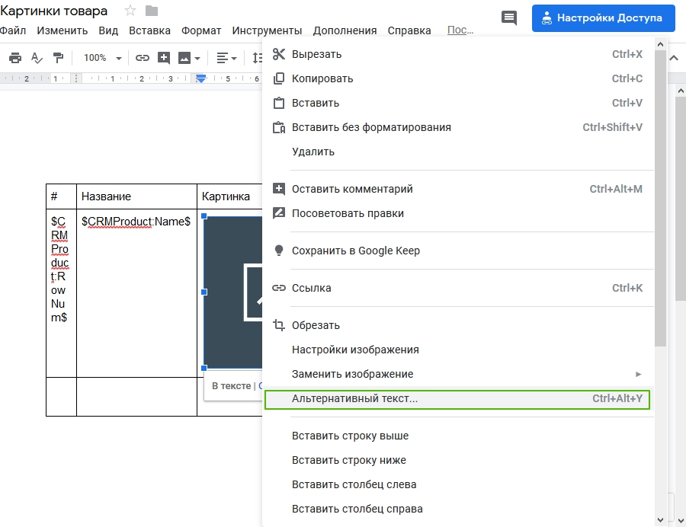Click the print icon in toolbar
686x527 pixels.
tap(14, 58)
